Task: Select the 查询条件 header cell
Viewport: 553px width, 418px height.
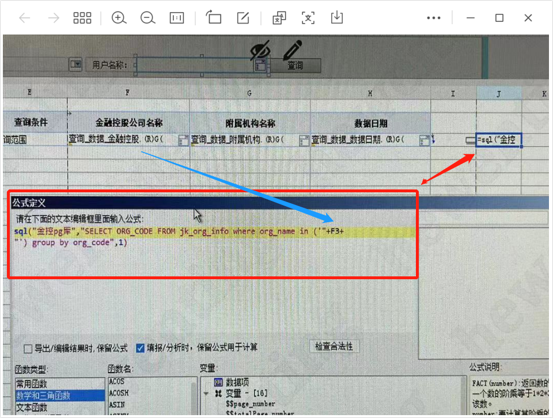Action: [31, 122]
